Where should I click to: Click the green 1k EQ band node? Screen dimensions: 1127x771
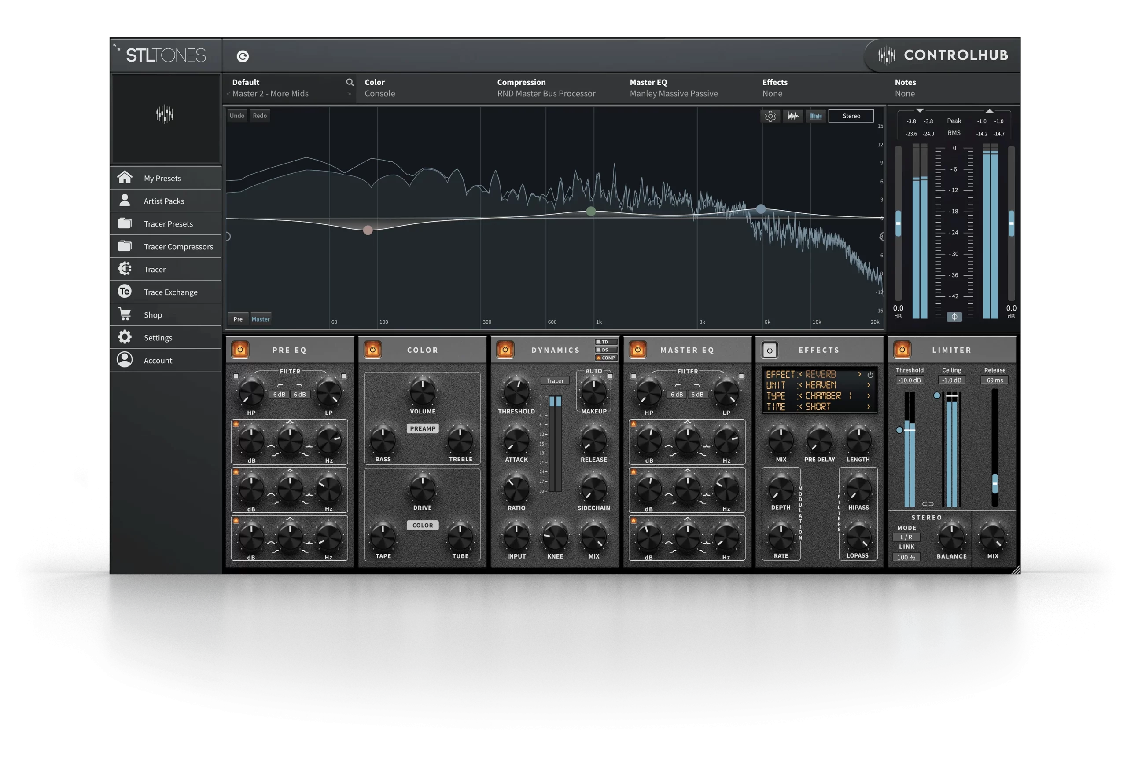pyautogui.click(x=591, y=211)
